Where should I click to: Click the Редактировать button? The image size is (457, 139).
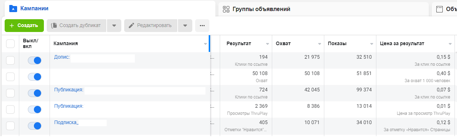(x=151, y=26)
